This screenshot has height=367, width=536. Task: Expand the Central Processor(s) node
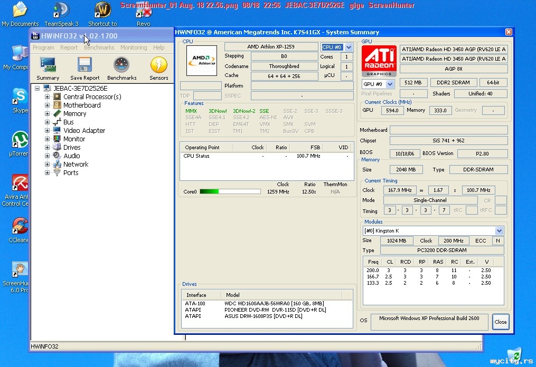48,97
